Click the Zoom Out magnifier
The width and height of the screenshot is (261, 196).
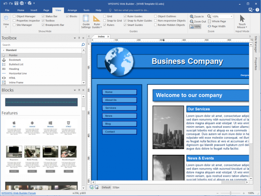click(192, 21)
